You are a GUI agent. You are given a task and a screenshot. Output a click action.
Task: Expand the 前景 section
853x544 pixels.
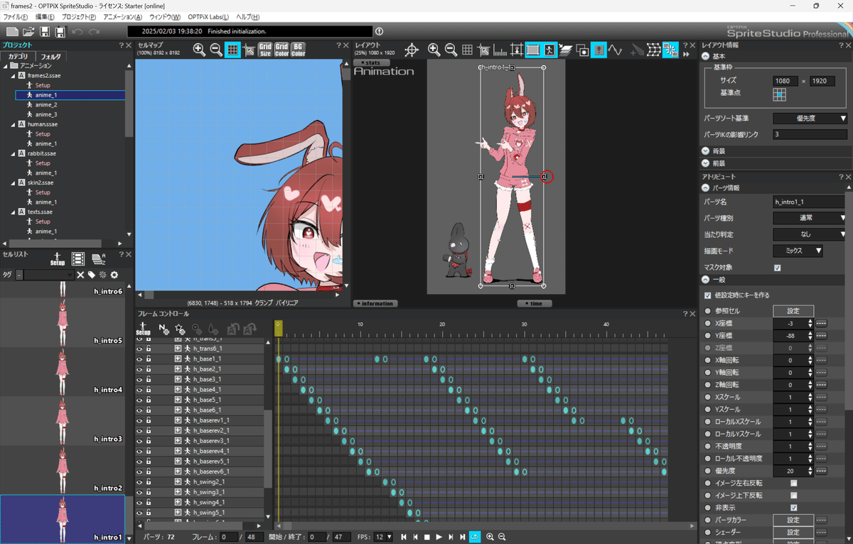coord(705,163)
